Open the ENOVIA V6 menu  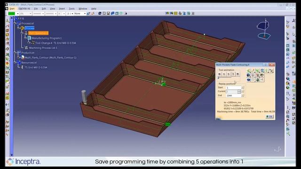click(24, 9)
